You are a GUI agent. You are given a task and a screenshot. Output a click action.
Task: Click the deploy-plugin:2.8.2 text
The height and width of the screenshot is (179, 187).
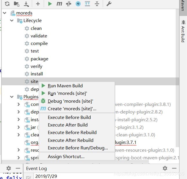[139, 112]
